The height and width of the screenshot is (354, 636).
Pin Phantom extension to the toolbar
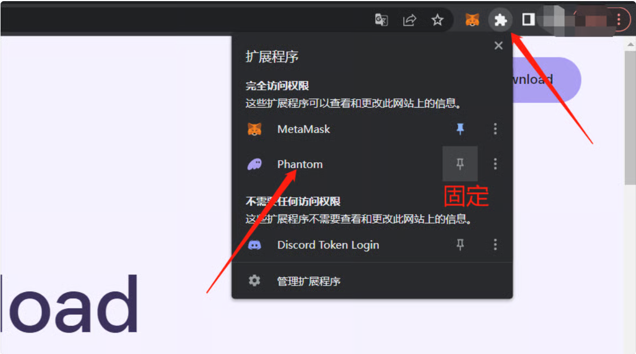tap(460, 164)
